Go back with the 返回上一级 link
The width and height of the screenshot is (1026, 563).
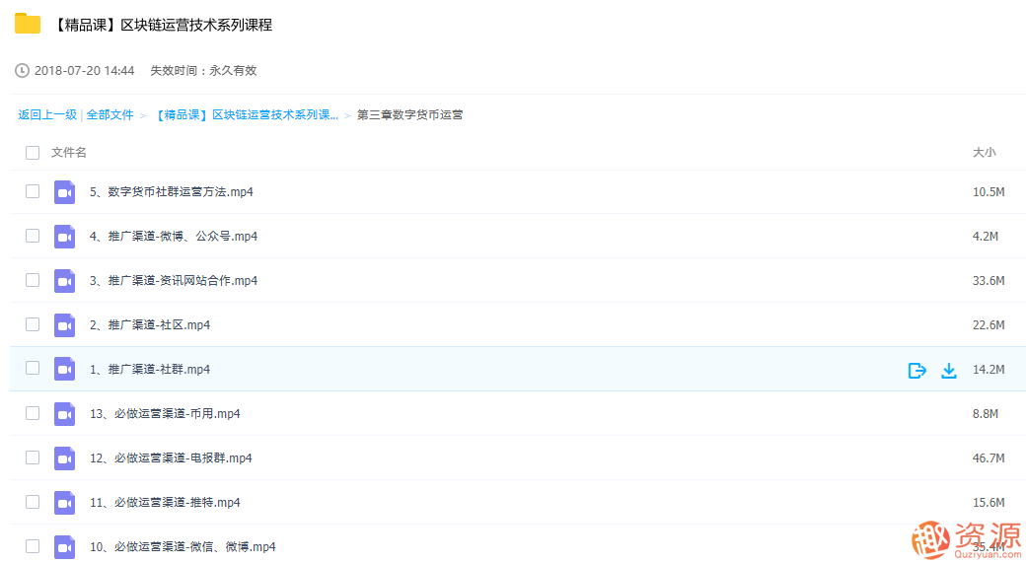click(x=47, y=115)
